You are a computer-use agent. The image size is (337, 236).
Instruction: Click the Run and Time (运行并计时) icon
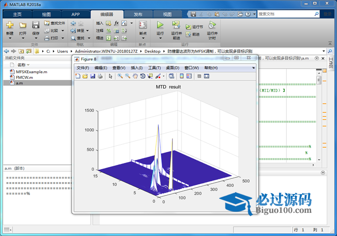[x=212, y=25]
